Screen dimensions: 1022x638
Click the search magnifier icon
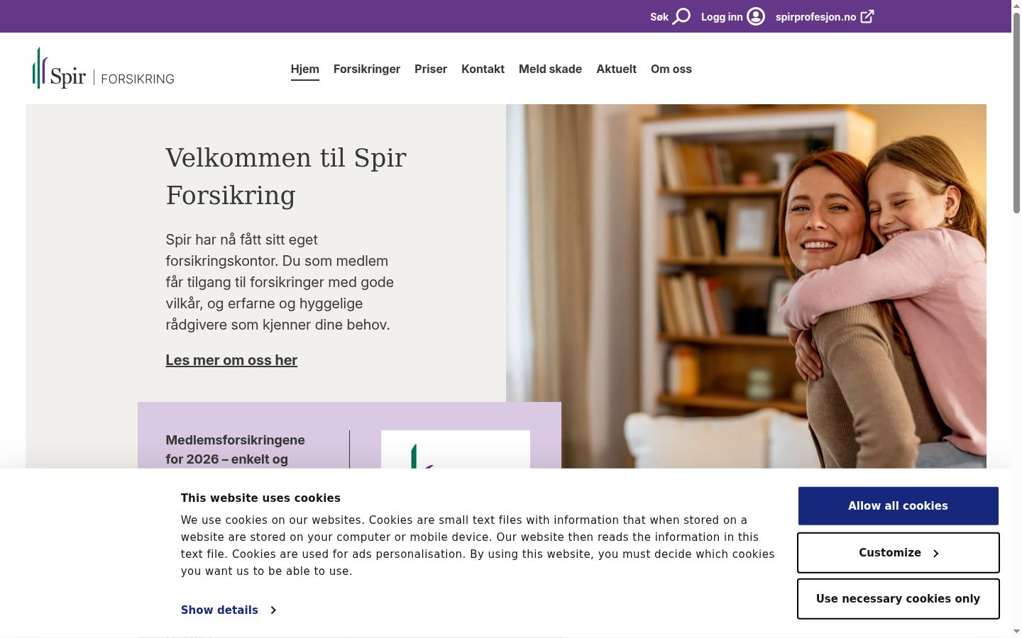pos(681,16)
